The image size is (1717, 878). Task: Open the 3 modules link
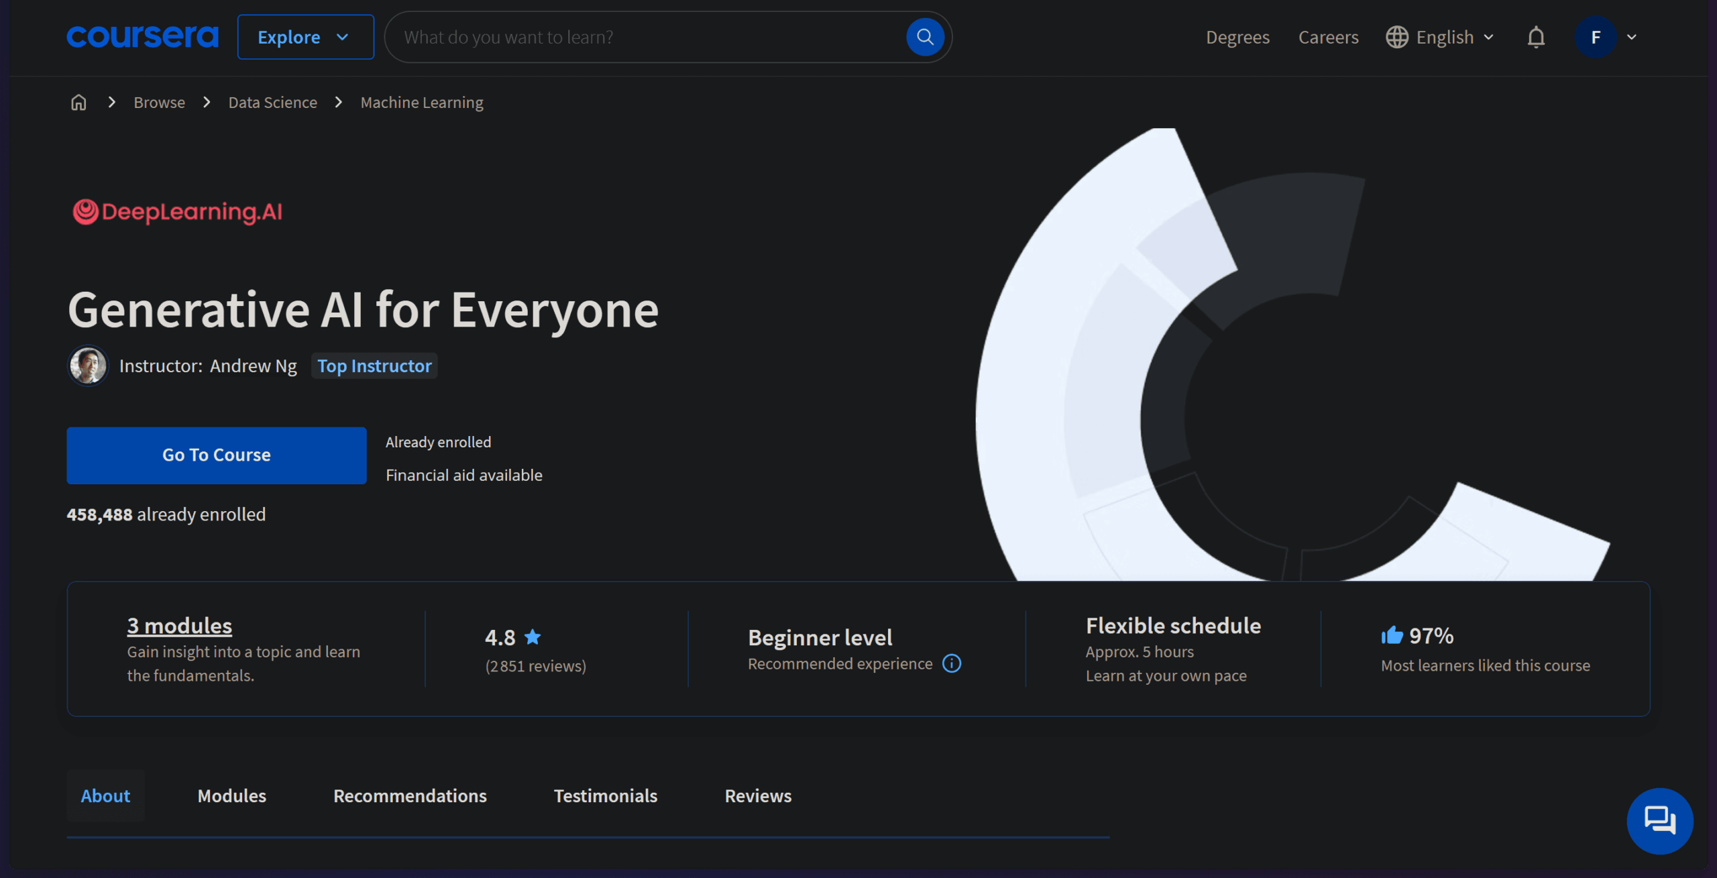[x=180, y=625]
